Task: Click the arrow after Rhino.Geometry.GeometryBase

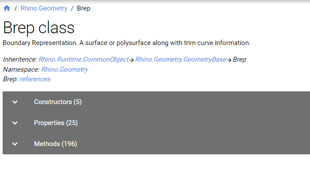Action: (x=229, y=60)
